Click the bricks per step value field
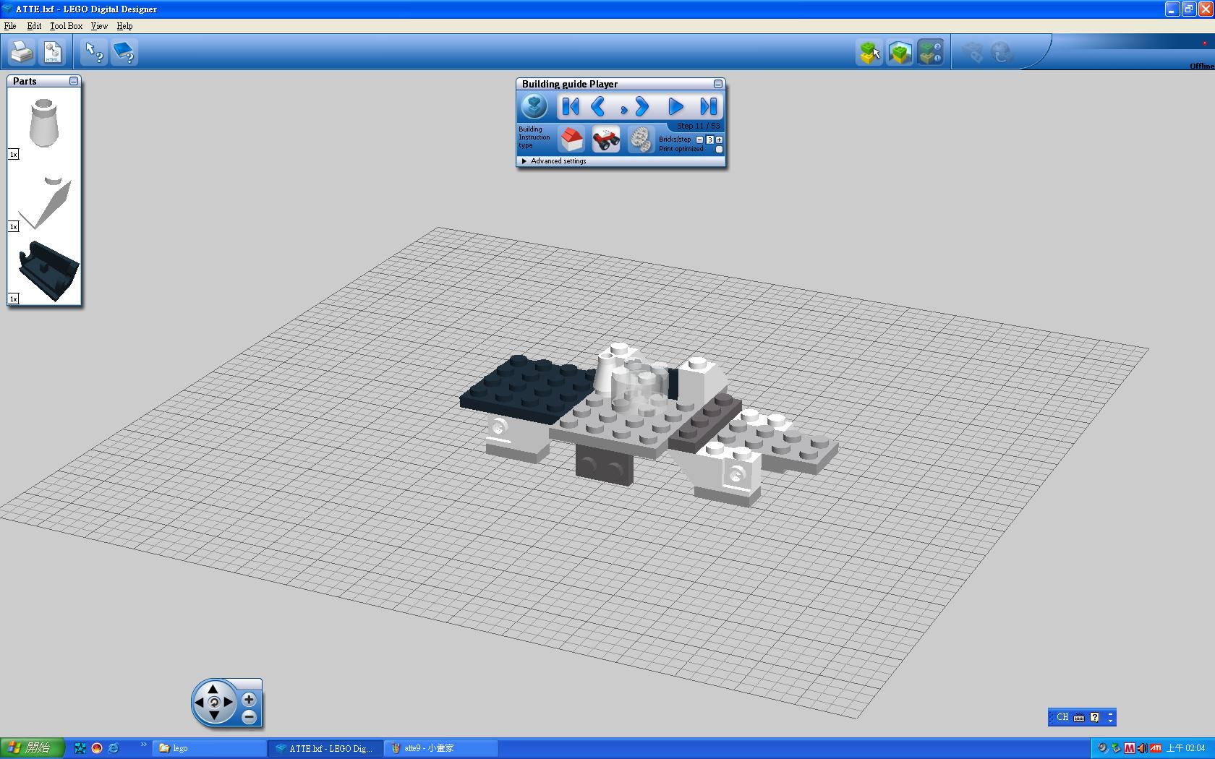Screen dimensions: 1215x759 coord(709,140)
